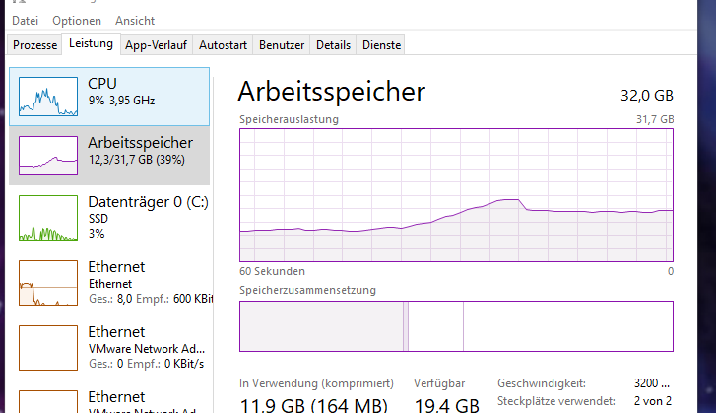Screen dimensions: 716x413
Task: Open the Ansicht menu
Action: click(135, 21)
